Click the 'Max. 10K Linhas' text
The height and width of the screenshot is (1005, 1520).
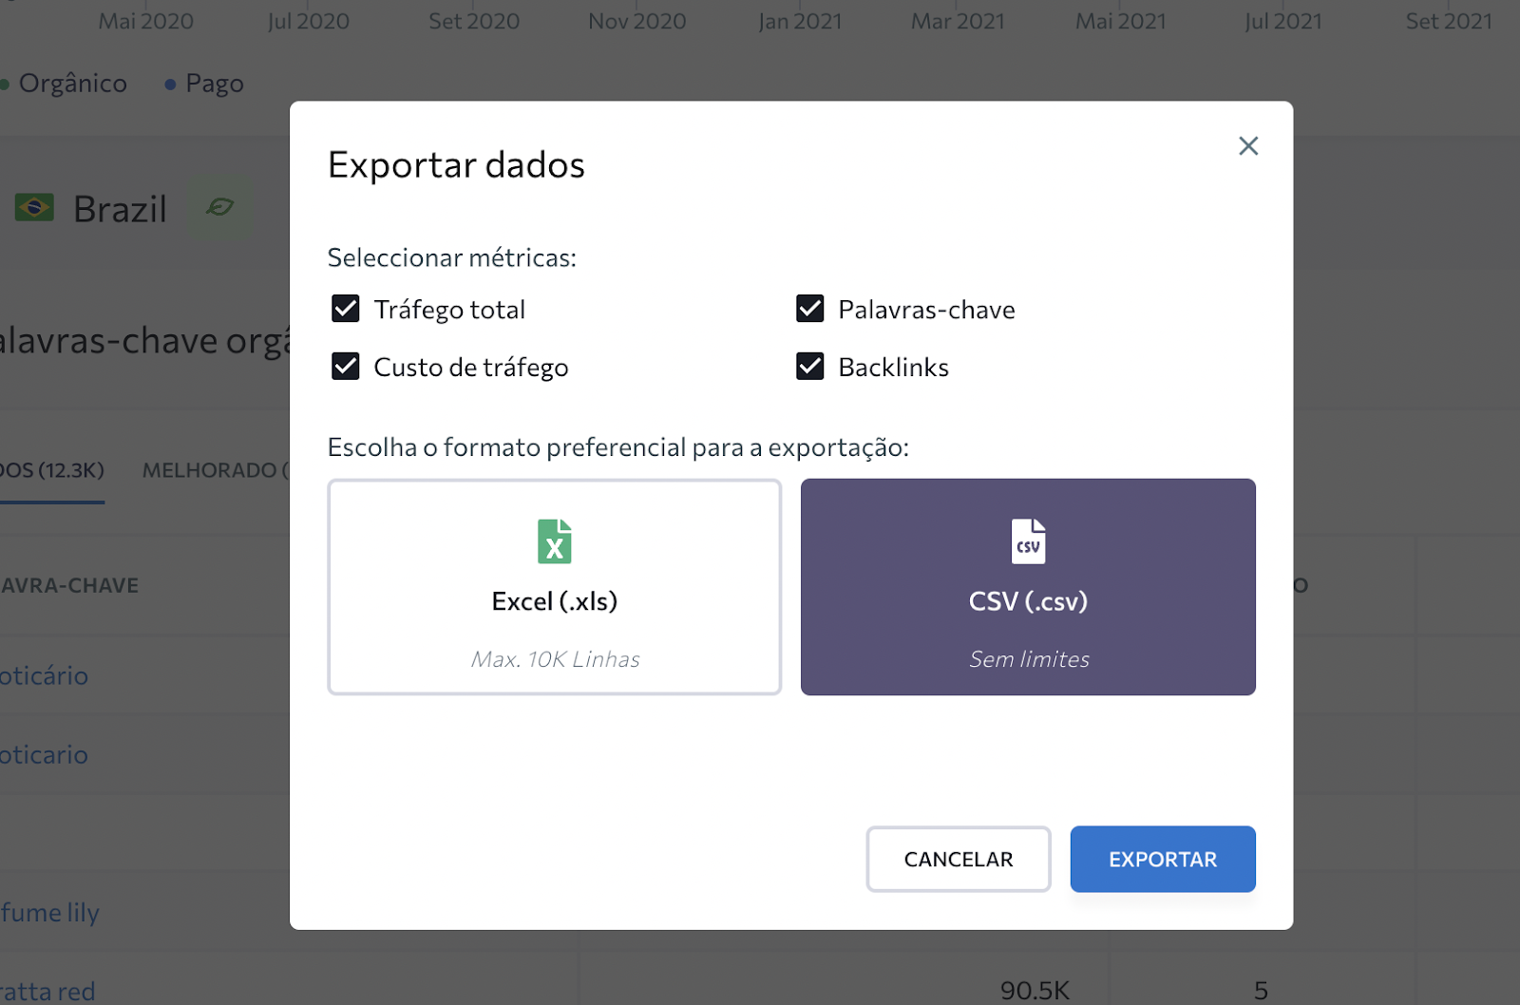click(x=556, y=659)
